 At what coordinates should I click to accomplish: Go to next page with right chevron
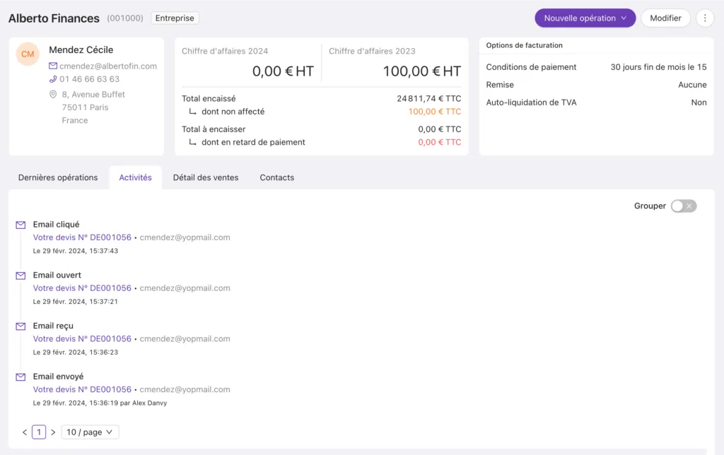coord(53,432)
